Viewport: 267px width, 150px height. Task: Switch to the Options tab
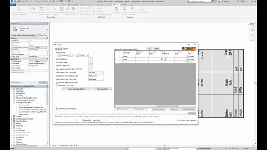tap(66, 49)
